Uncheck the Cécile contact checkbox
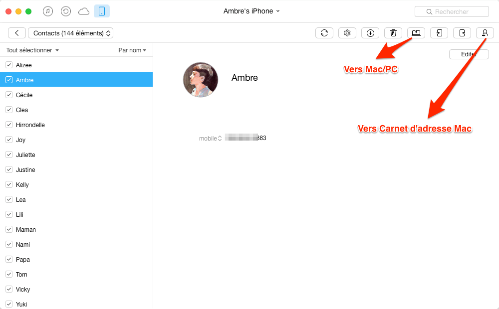499x309 pixels. pos(9,95)
